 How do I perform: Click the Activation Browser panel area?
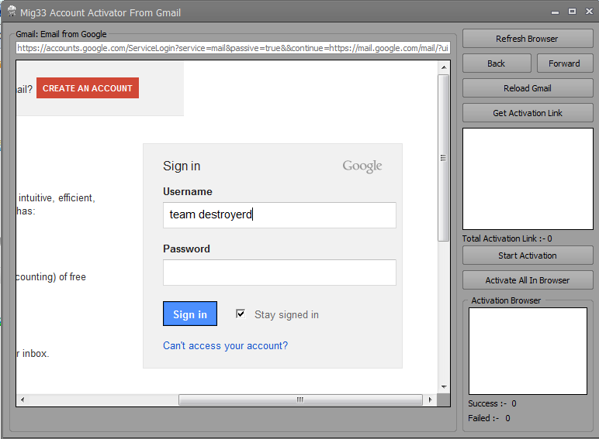point(528,351)
